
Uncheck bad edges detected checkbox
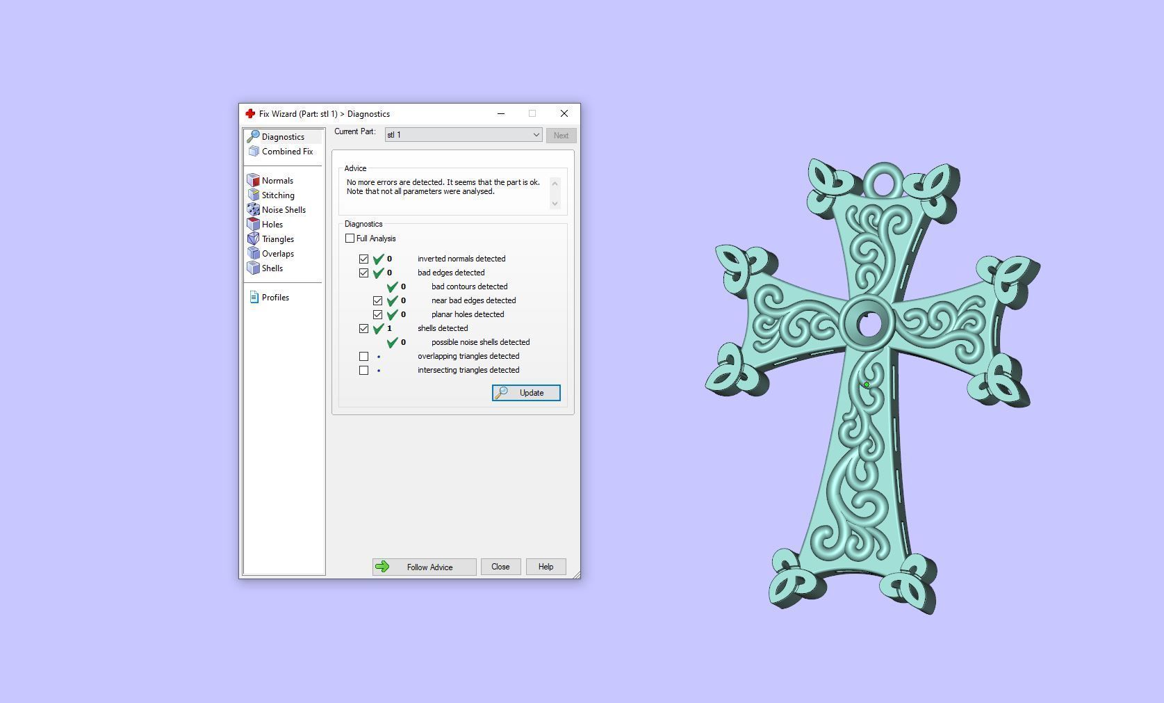pos(363,273)
